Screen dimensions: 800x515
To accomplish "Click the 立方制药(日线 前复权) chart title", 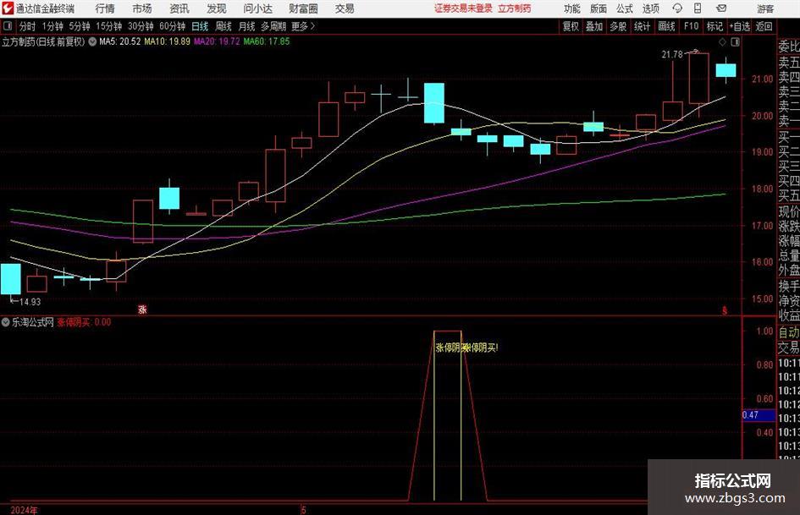I will point(43,41).
